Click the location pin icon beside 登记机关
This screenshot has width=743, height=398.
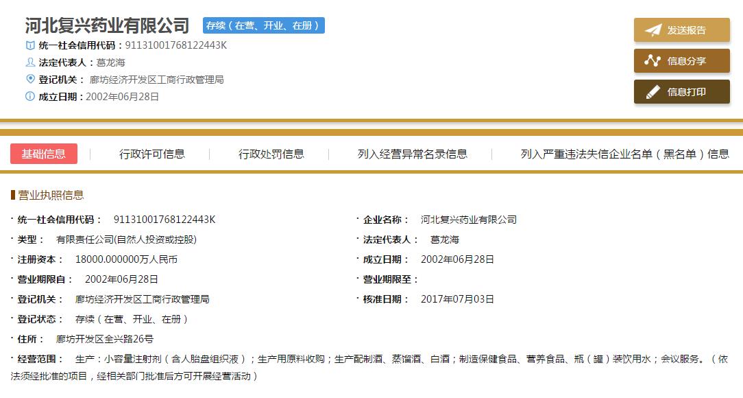tap(30, 79)
